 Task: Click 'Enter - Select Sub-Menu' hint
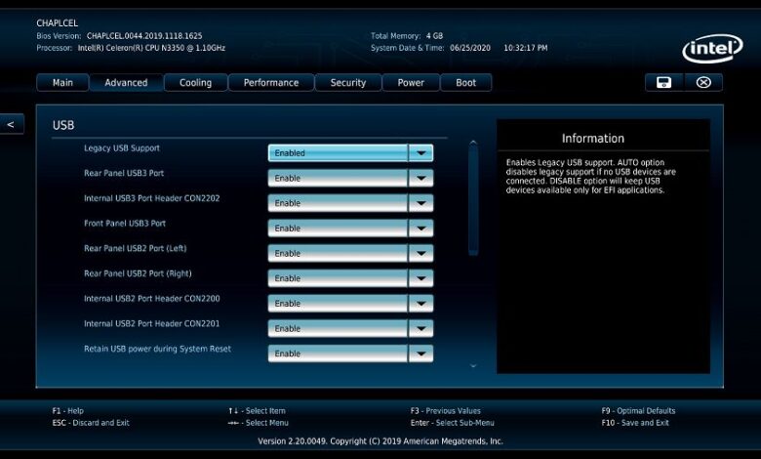point(453,423)
